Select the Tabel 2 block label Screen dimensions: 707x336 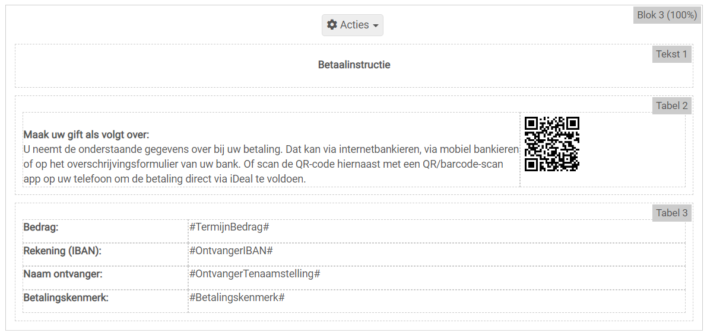[x=671, y=105]
